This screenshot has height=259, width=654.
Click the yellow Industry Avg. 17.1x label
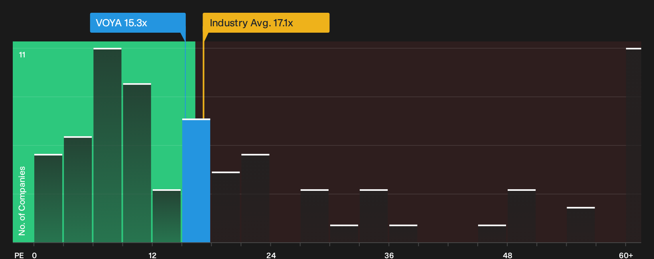pyautogui.click(x=266, y=23)
